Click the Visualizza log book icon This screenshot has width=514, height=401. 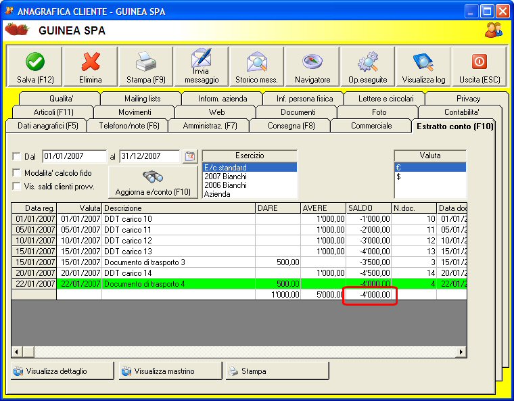tap(423, 62)
